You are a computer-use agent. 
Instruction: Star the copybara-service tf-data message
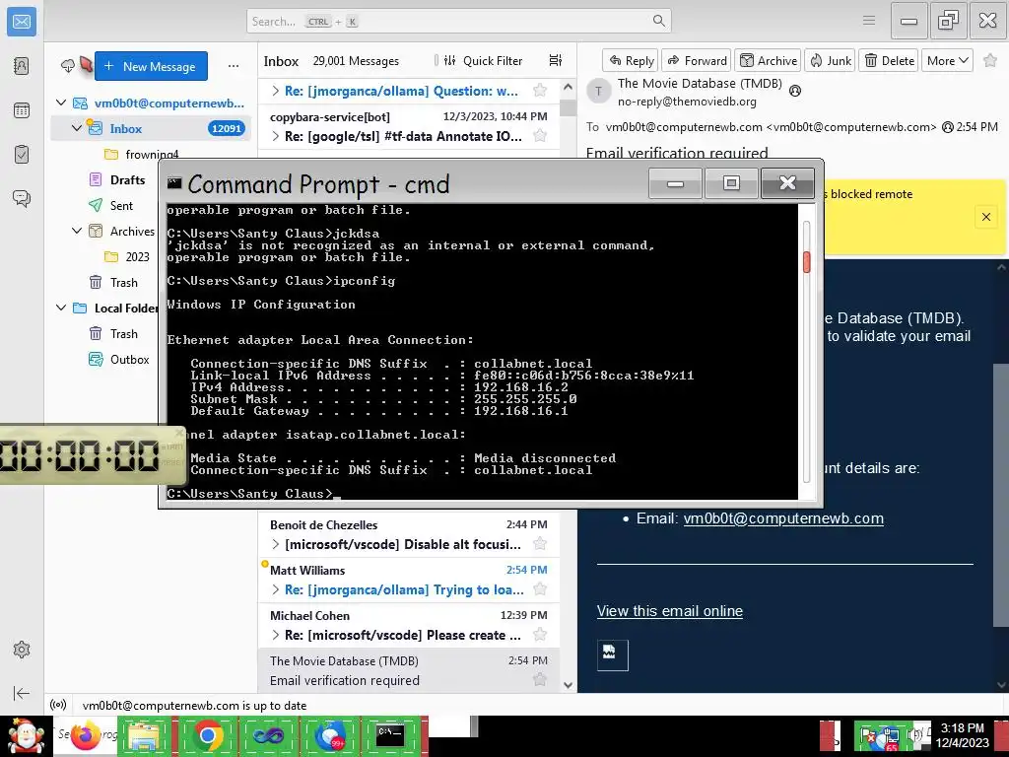coord(540,136)
